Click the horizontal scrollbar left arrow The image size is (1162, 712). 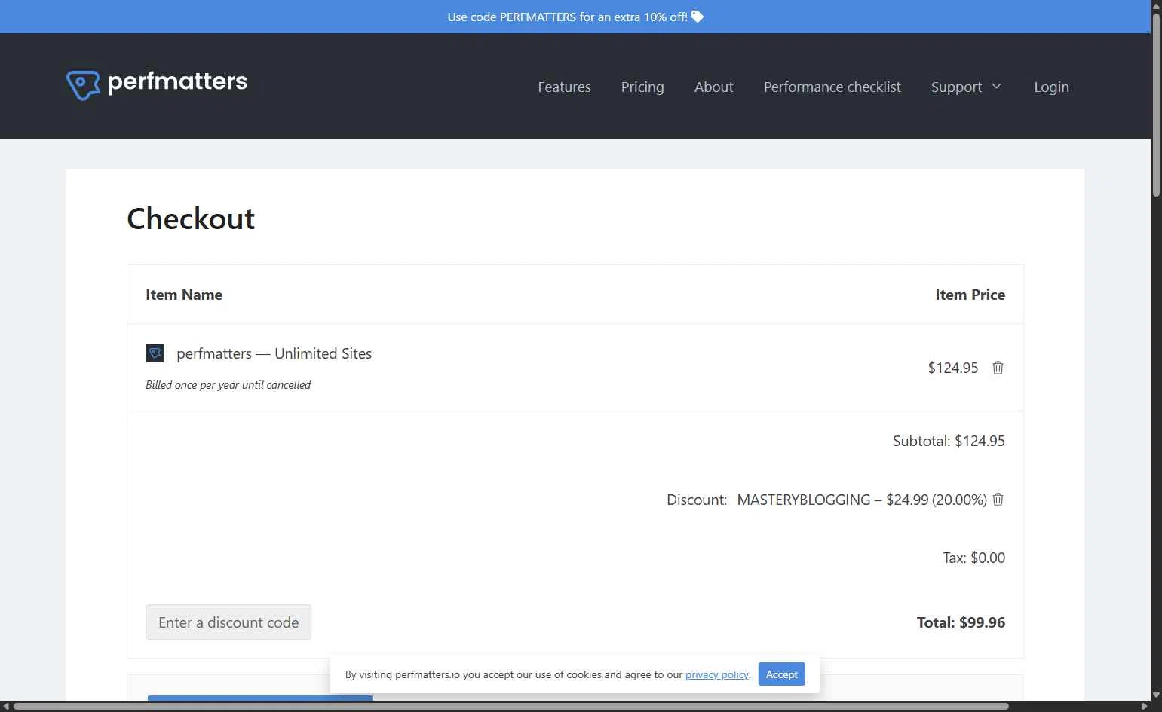click(6, 707)
